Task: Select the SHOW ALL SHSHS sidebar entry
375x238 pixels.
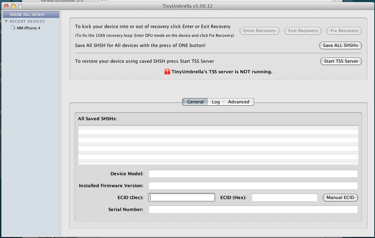Action: [27, 15]
